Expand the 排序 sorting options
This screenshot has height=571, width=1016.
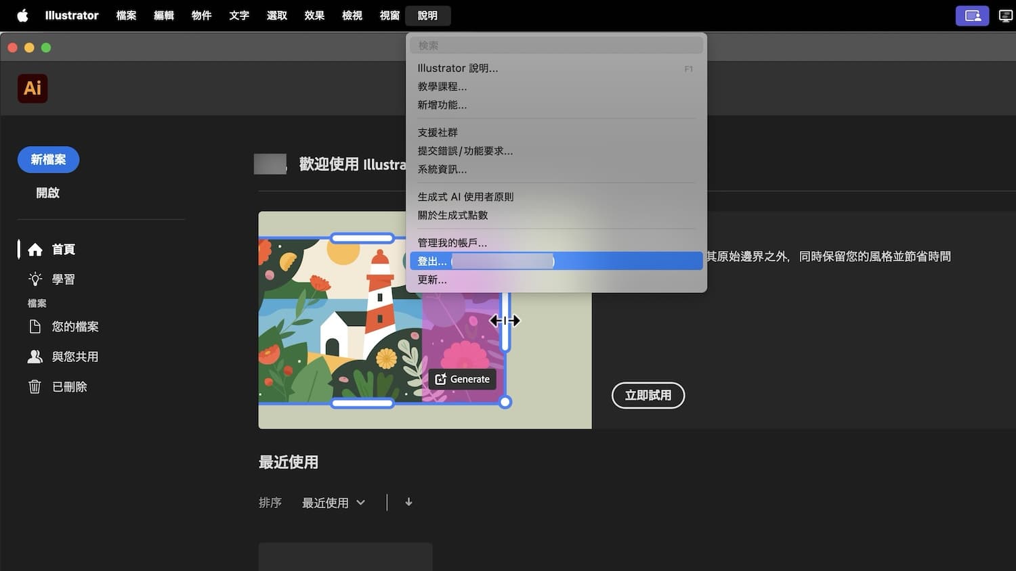tap(270, 502)
